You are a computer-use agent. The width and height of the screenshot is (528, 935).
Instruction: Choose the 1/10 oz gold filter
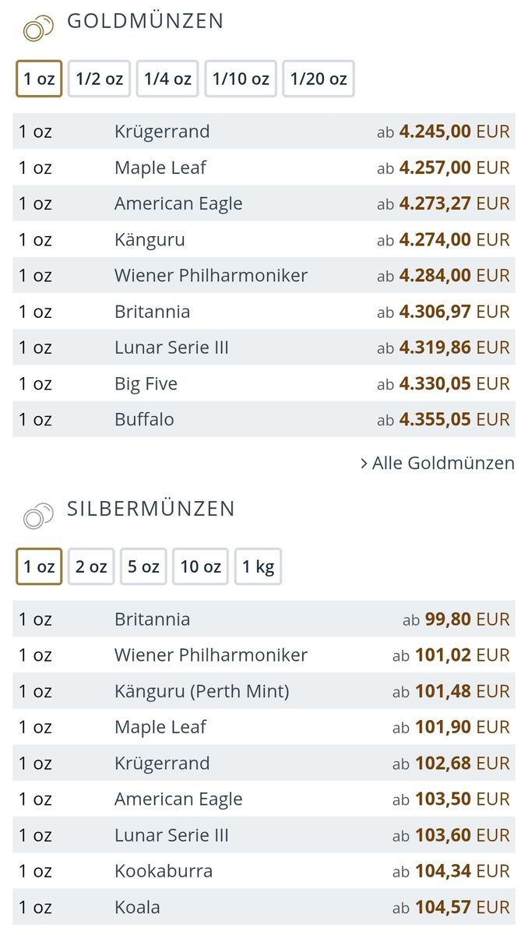pos(241,79)
